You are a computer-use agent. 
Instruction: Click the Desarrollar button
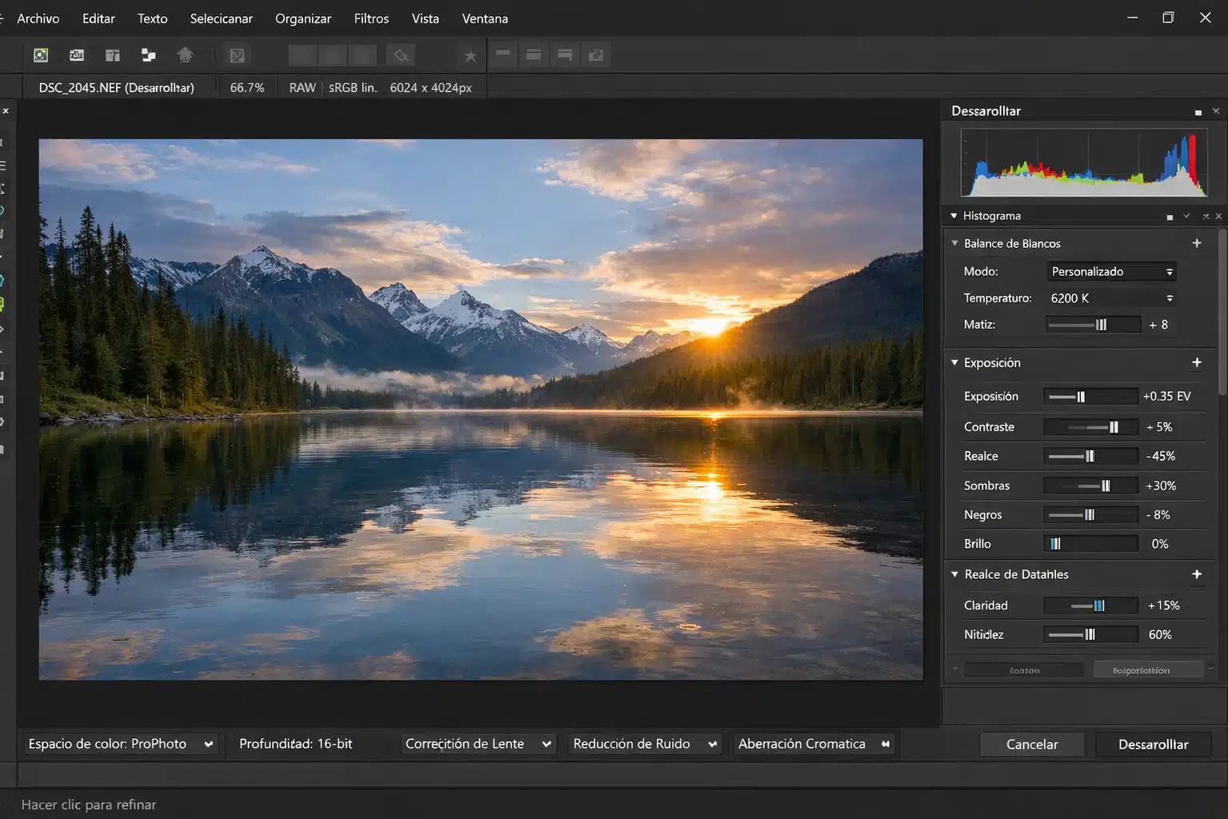pos(1154,744)
